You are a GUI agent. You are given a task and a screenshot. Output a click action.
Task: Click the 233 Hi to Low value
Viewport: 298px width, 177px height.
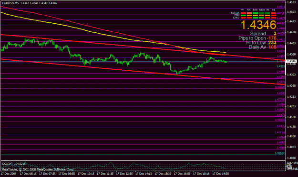(x=272, y=43)
